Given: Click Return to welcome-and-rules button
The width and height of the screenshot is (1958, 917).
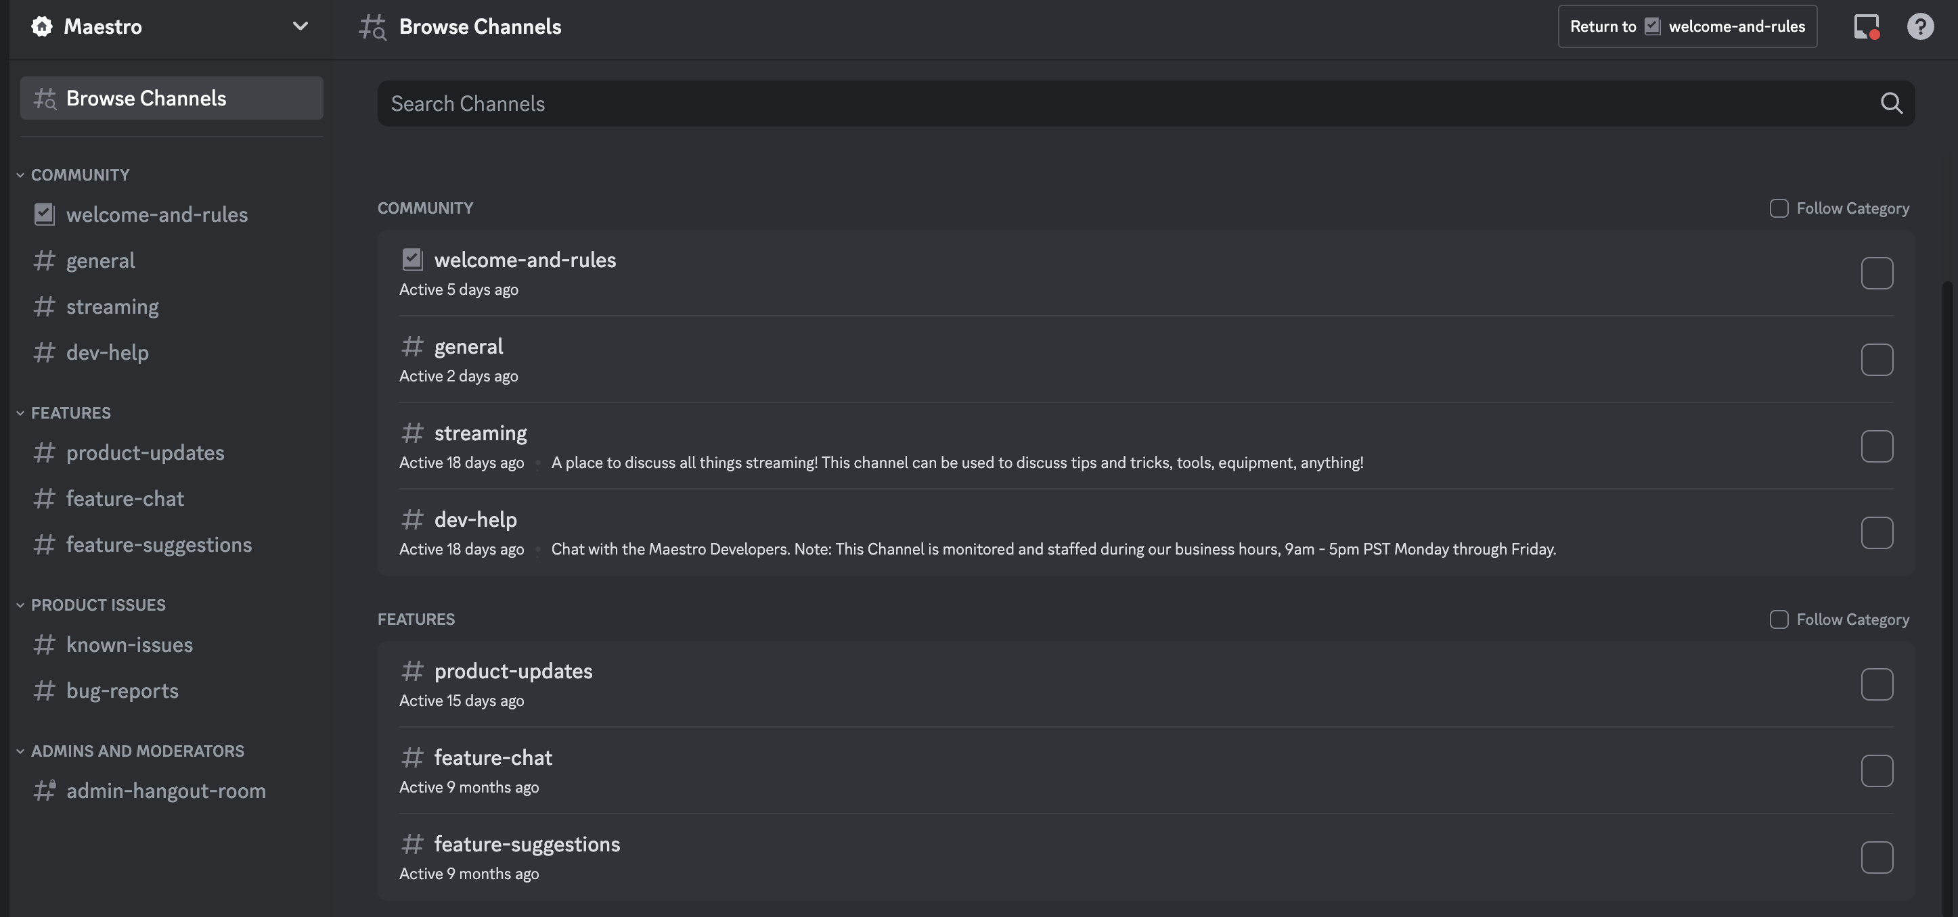Looking at the screenshot, I should tap(1687, 26).
